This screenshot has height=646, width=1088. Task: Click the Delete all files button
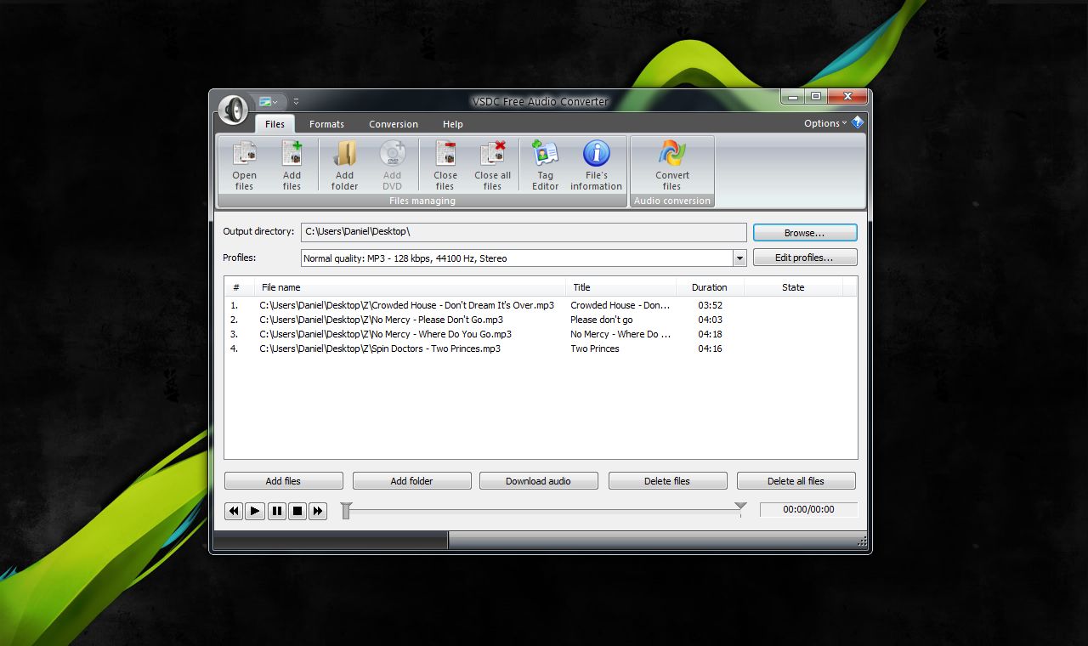click(796, 481)
